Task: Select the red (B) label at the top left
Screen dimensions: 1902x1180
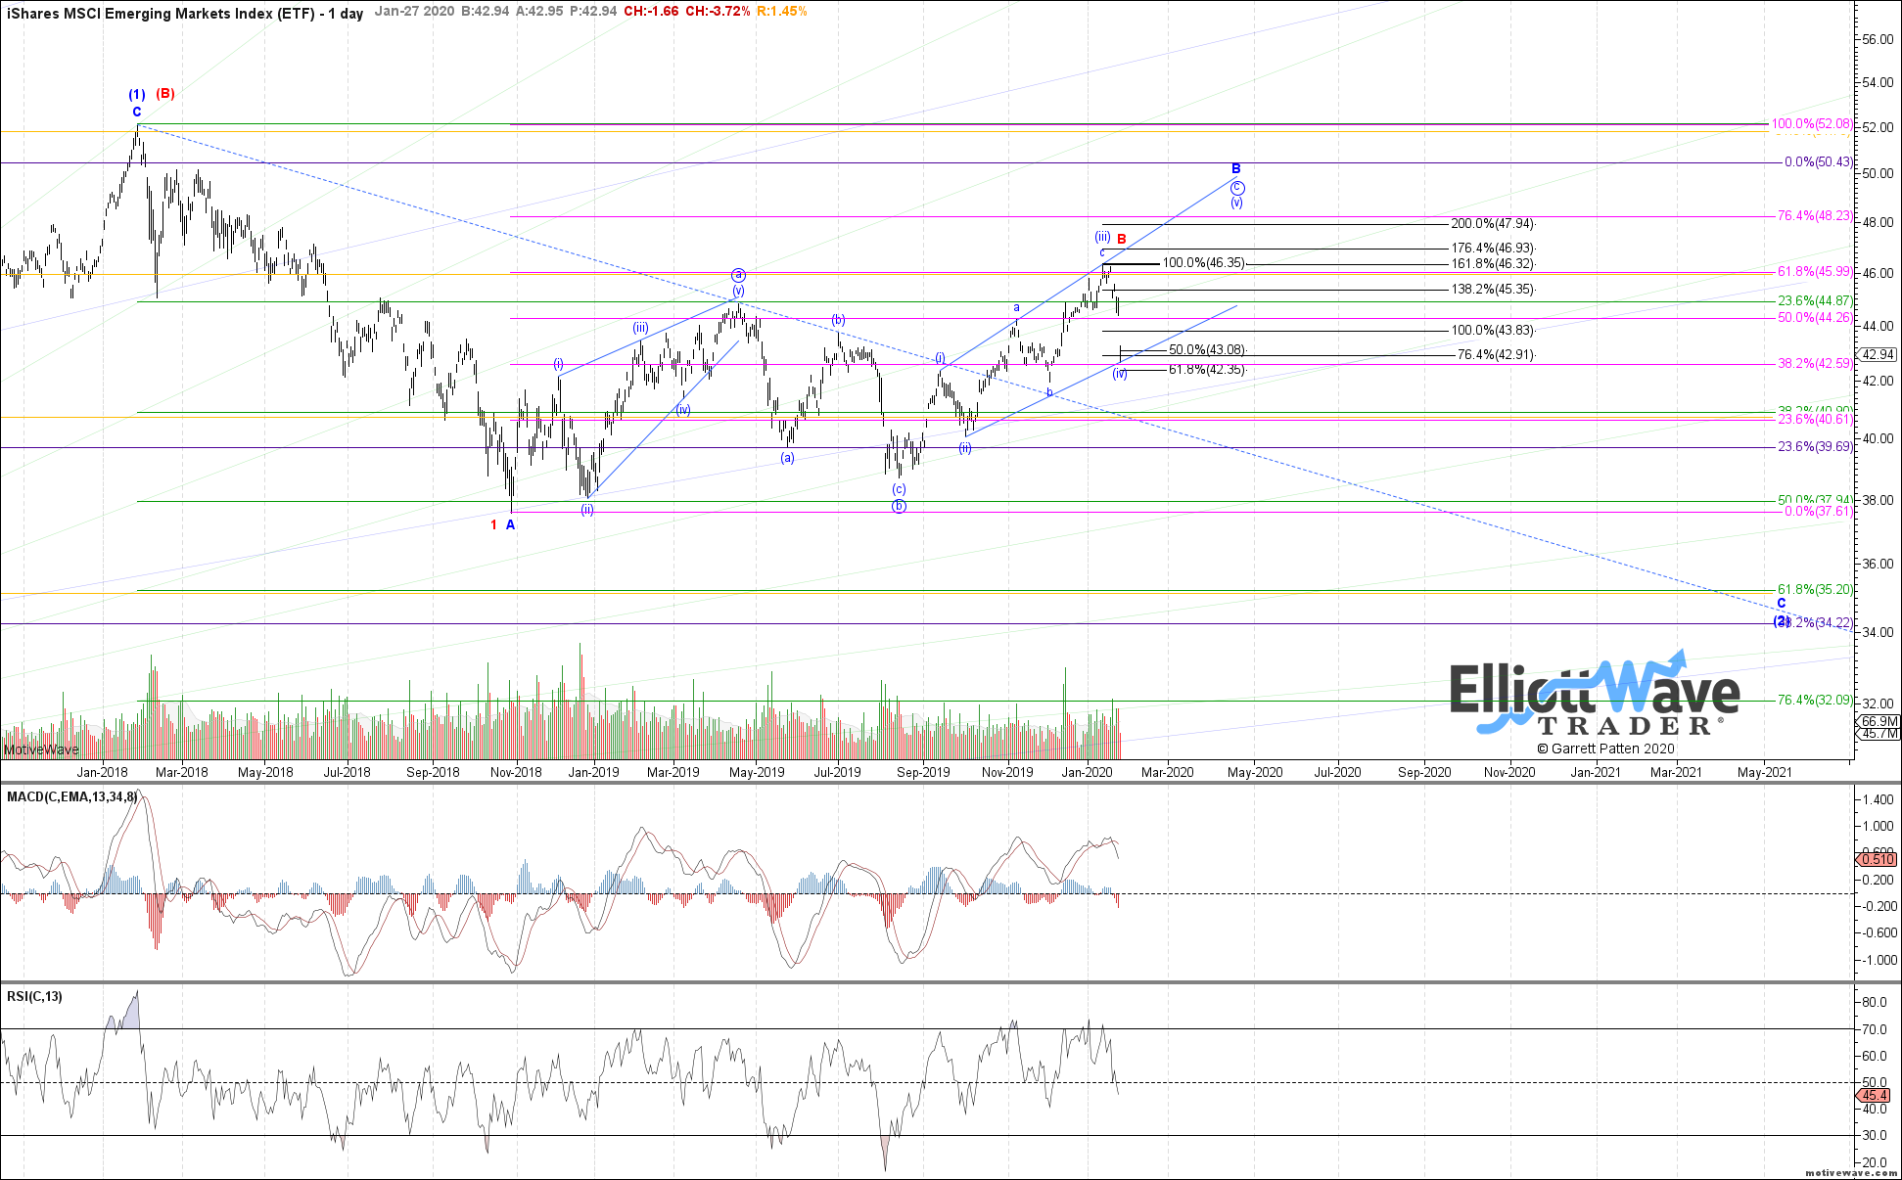Action: coord(166,94)
